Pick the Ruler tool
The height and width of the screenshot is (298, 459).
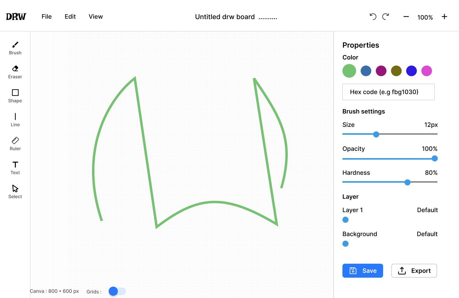pos(15,144)
